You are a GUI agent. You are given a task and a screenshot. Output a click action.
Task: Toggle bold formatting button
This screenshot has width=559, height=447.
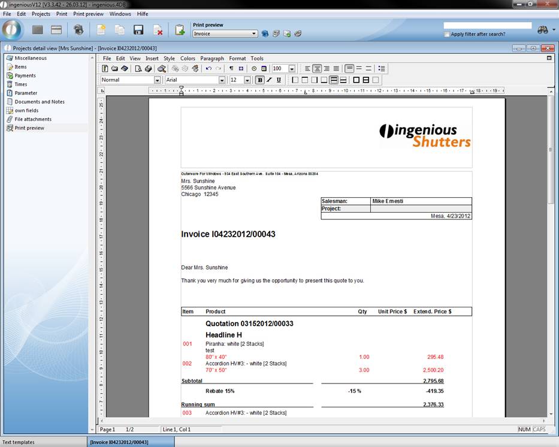pyautogui.click(x=259, y=80)
